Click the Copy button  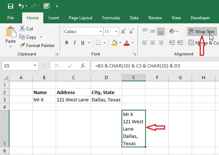28,37
